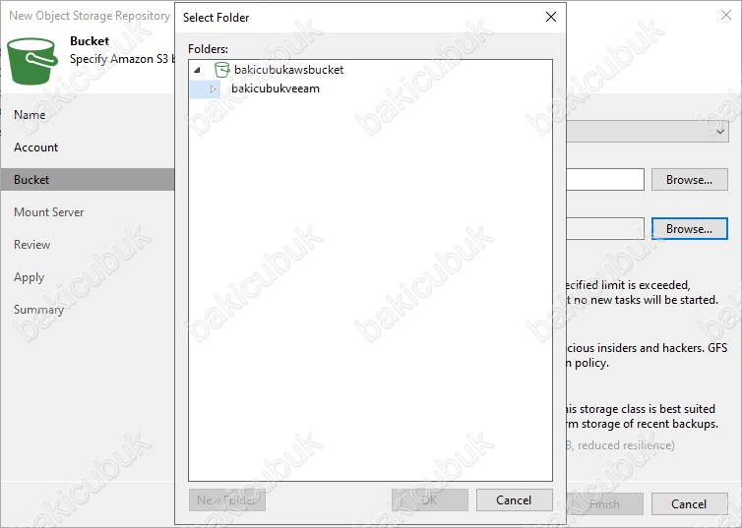
Task: Select the bakicubukawsbucket root entry
Action: (288, 70)
